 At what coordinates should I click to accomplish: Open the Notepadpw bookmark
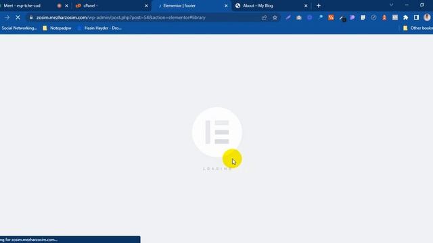(57, 28)
